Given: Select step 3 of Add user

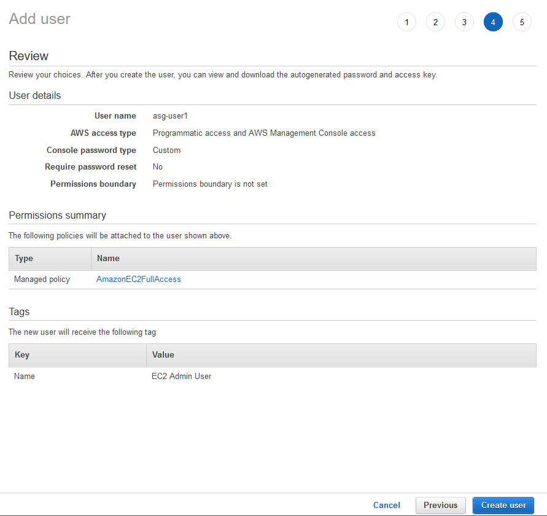Looking at the screenshot, I should click(x=464, y=23).
